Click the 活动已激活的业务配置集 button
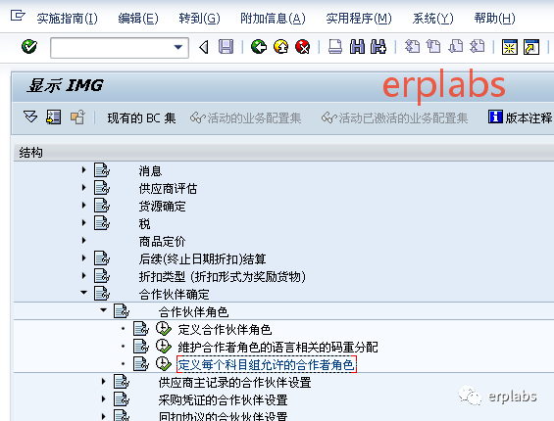Viewport: 554px width, 421px height. [x=394, y=117]
